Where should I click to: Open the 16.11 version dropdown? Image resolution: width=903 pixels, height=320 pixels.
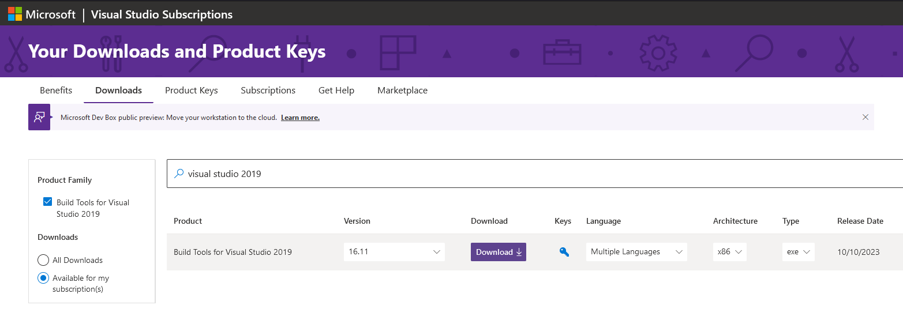[x=394, y=252]
